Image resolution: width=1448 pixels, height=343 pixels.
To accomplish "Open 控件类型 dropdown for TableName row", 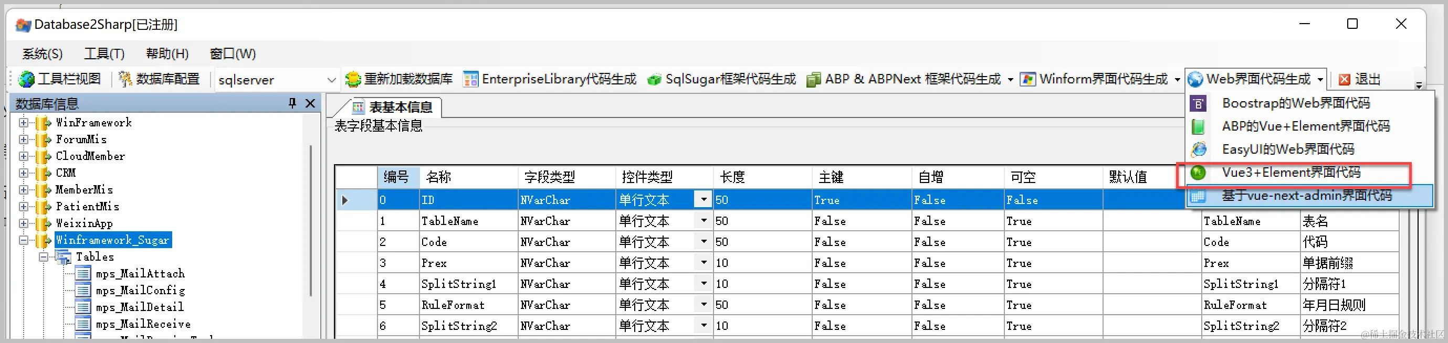I will [703, 221].
